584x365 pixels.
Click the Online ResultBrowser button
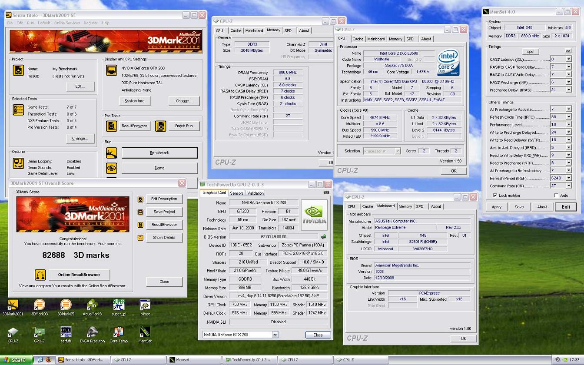[79, 275]
